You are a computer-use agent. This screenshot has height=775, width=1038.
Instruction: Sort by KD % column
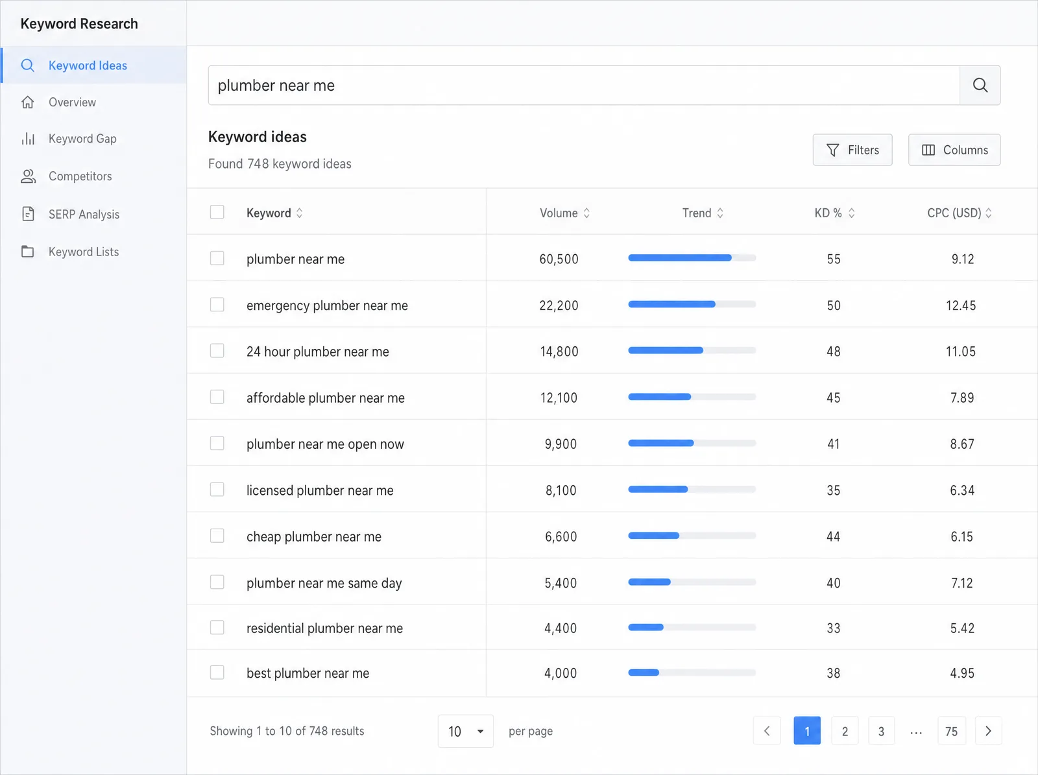pos(834,213)
